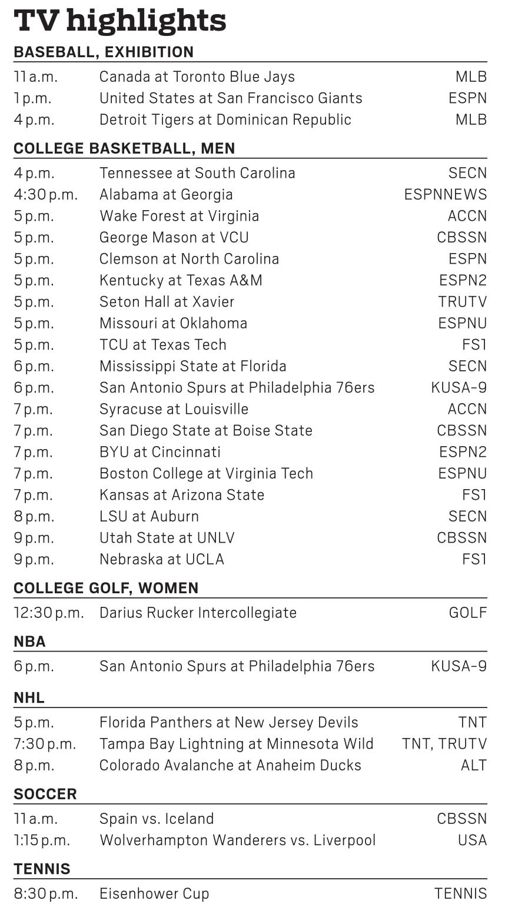Select the "BASEBALL, EXHIBITION" section header
505x907 pixels.
click(x=104, y=52)
